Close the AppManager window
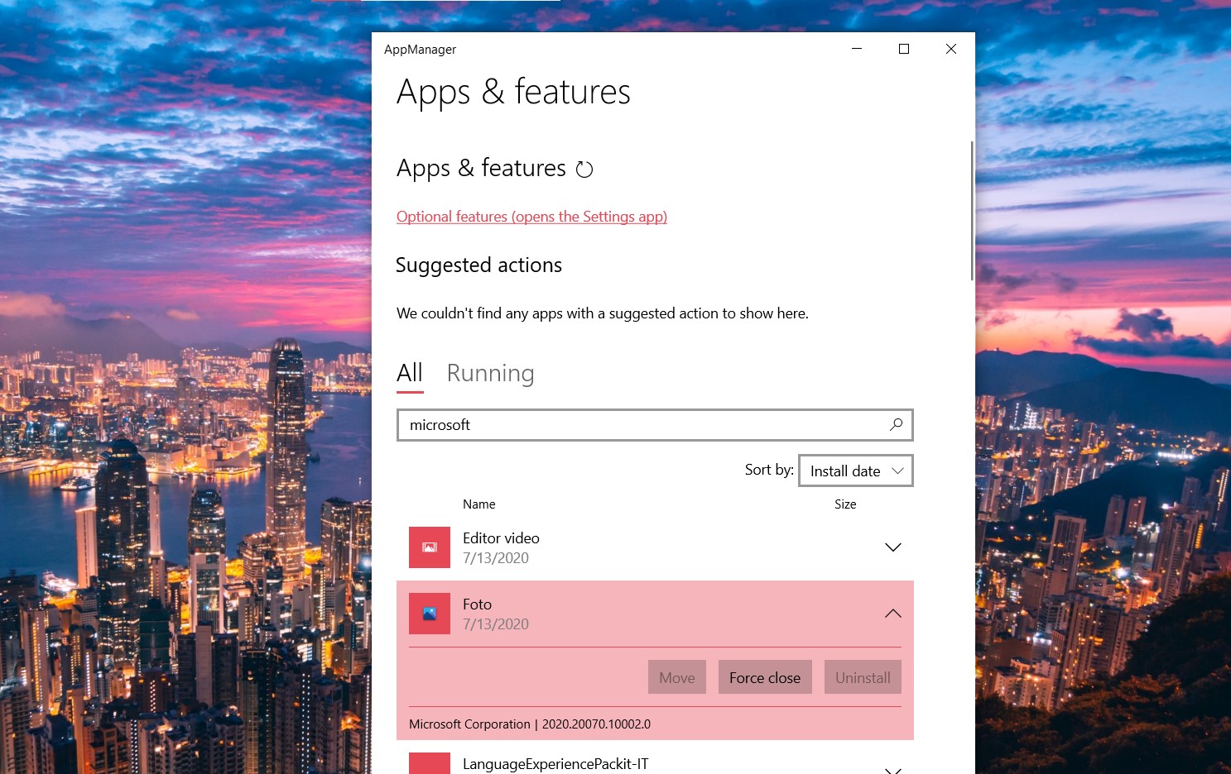The height and width of the screenshot is (774, 1231). [951, 49]
